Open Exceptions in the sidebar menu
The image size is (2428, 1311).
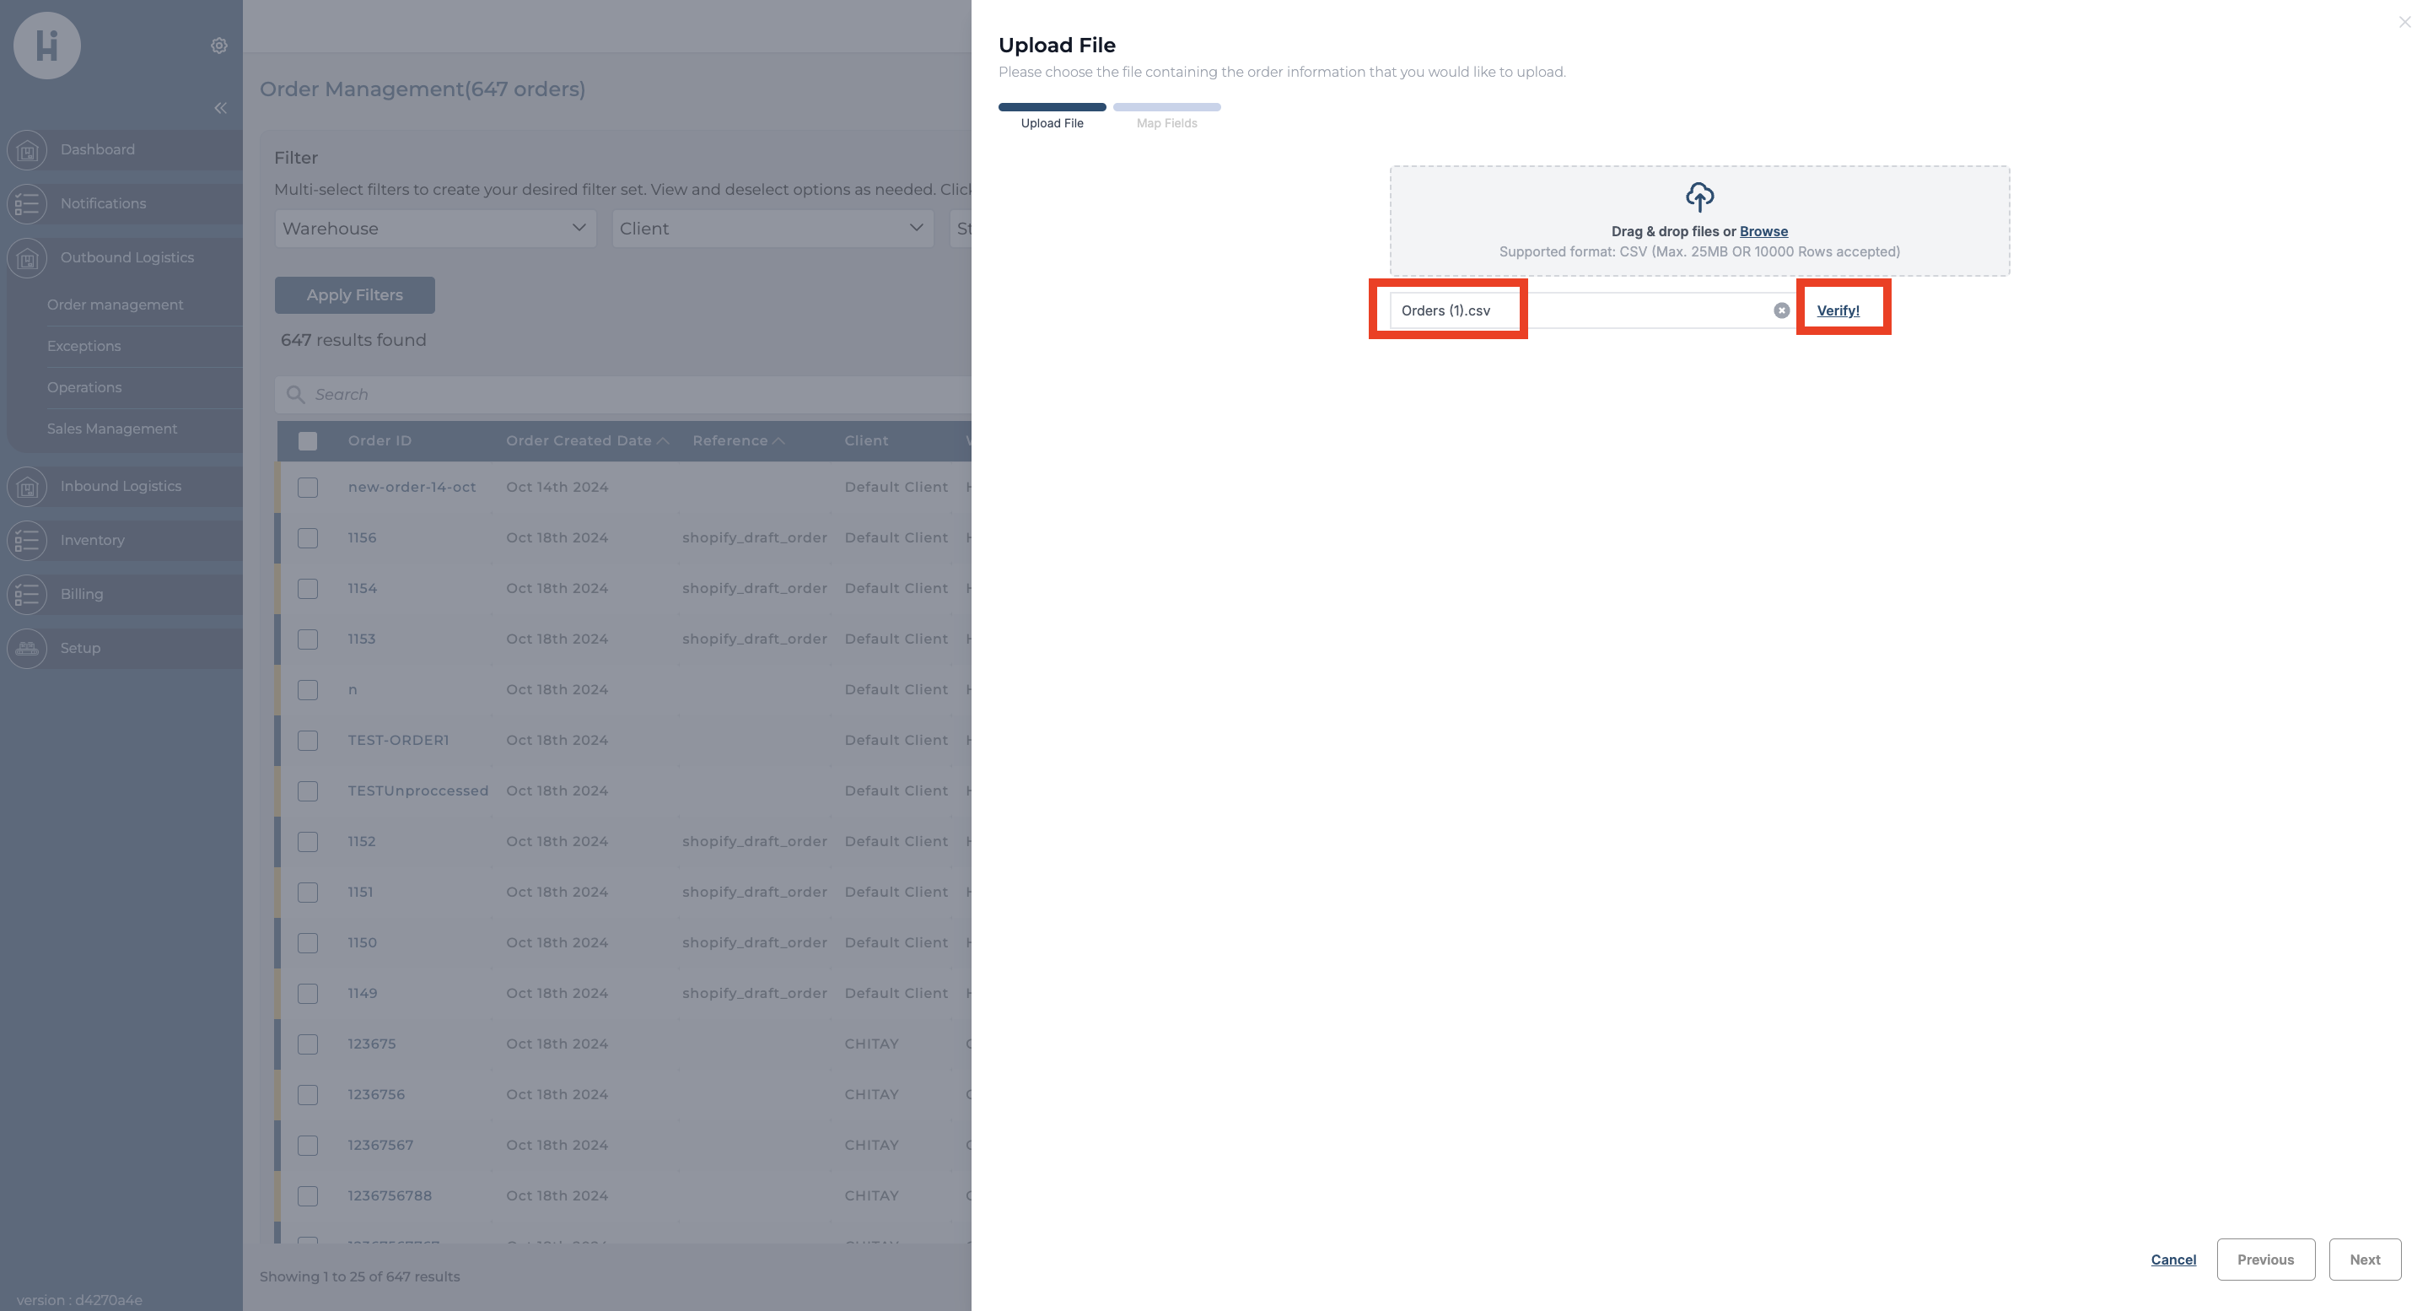click(x=83, y=346)
